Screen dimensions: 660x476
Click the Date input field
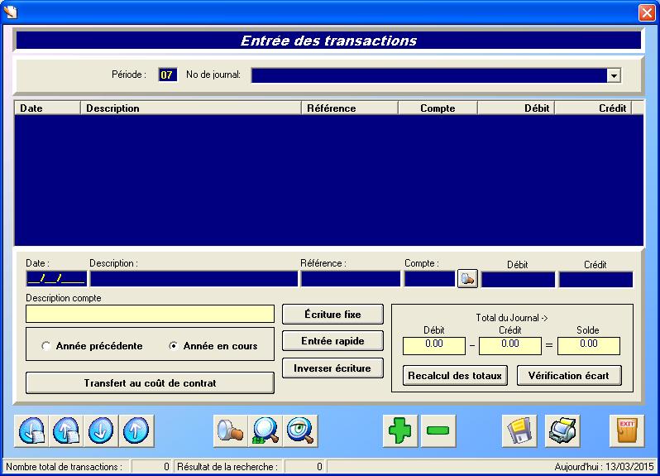click(55, 279)
